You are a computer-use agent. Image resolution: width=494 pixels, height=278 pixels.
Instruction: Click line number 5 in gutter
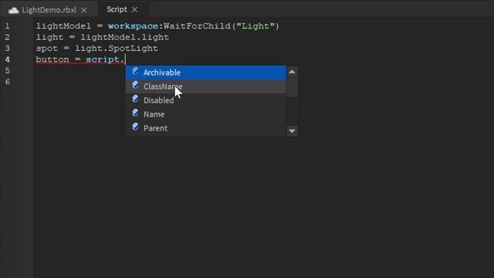click(x=7, y=70)
